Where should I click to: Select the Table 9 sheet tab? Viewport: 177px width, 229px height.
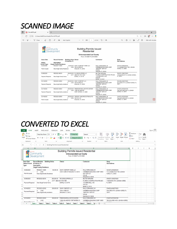coord(89,203)
